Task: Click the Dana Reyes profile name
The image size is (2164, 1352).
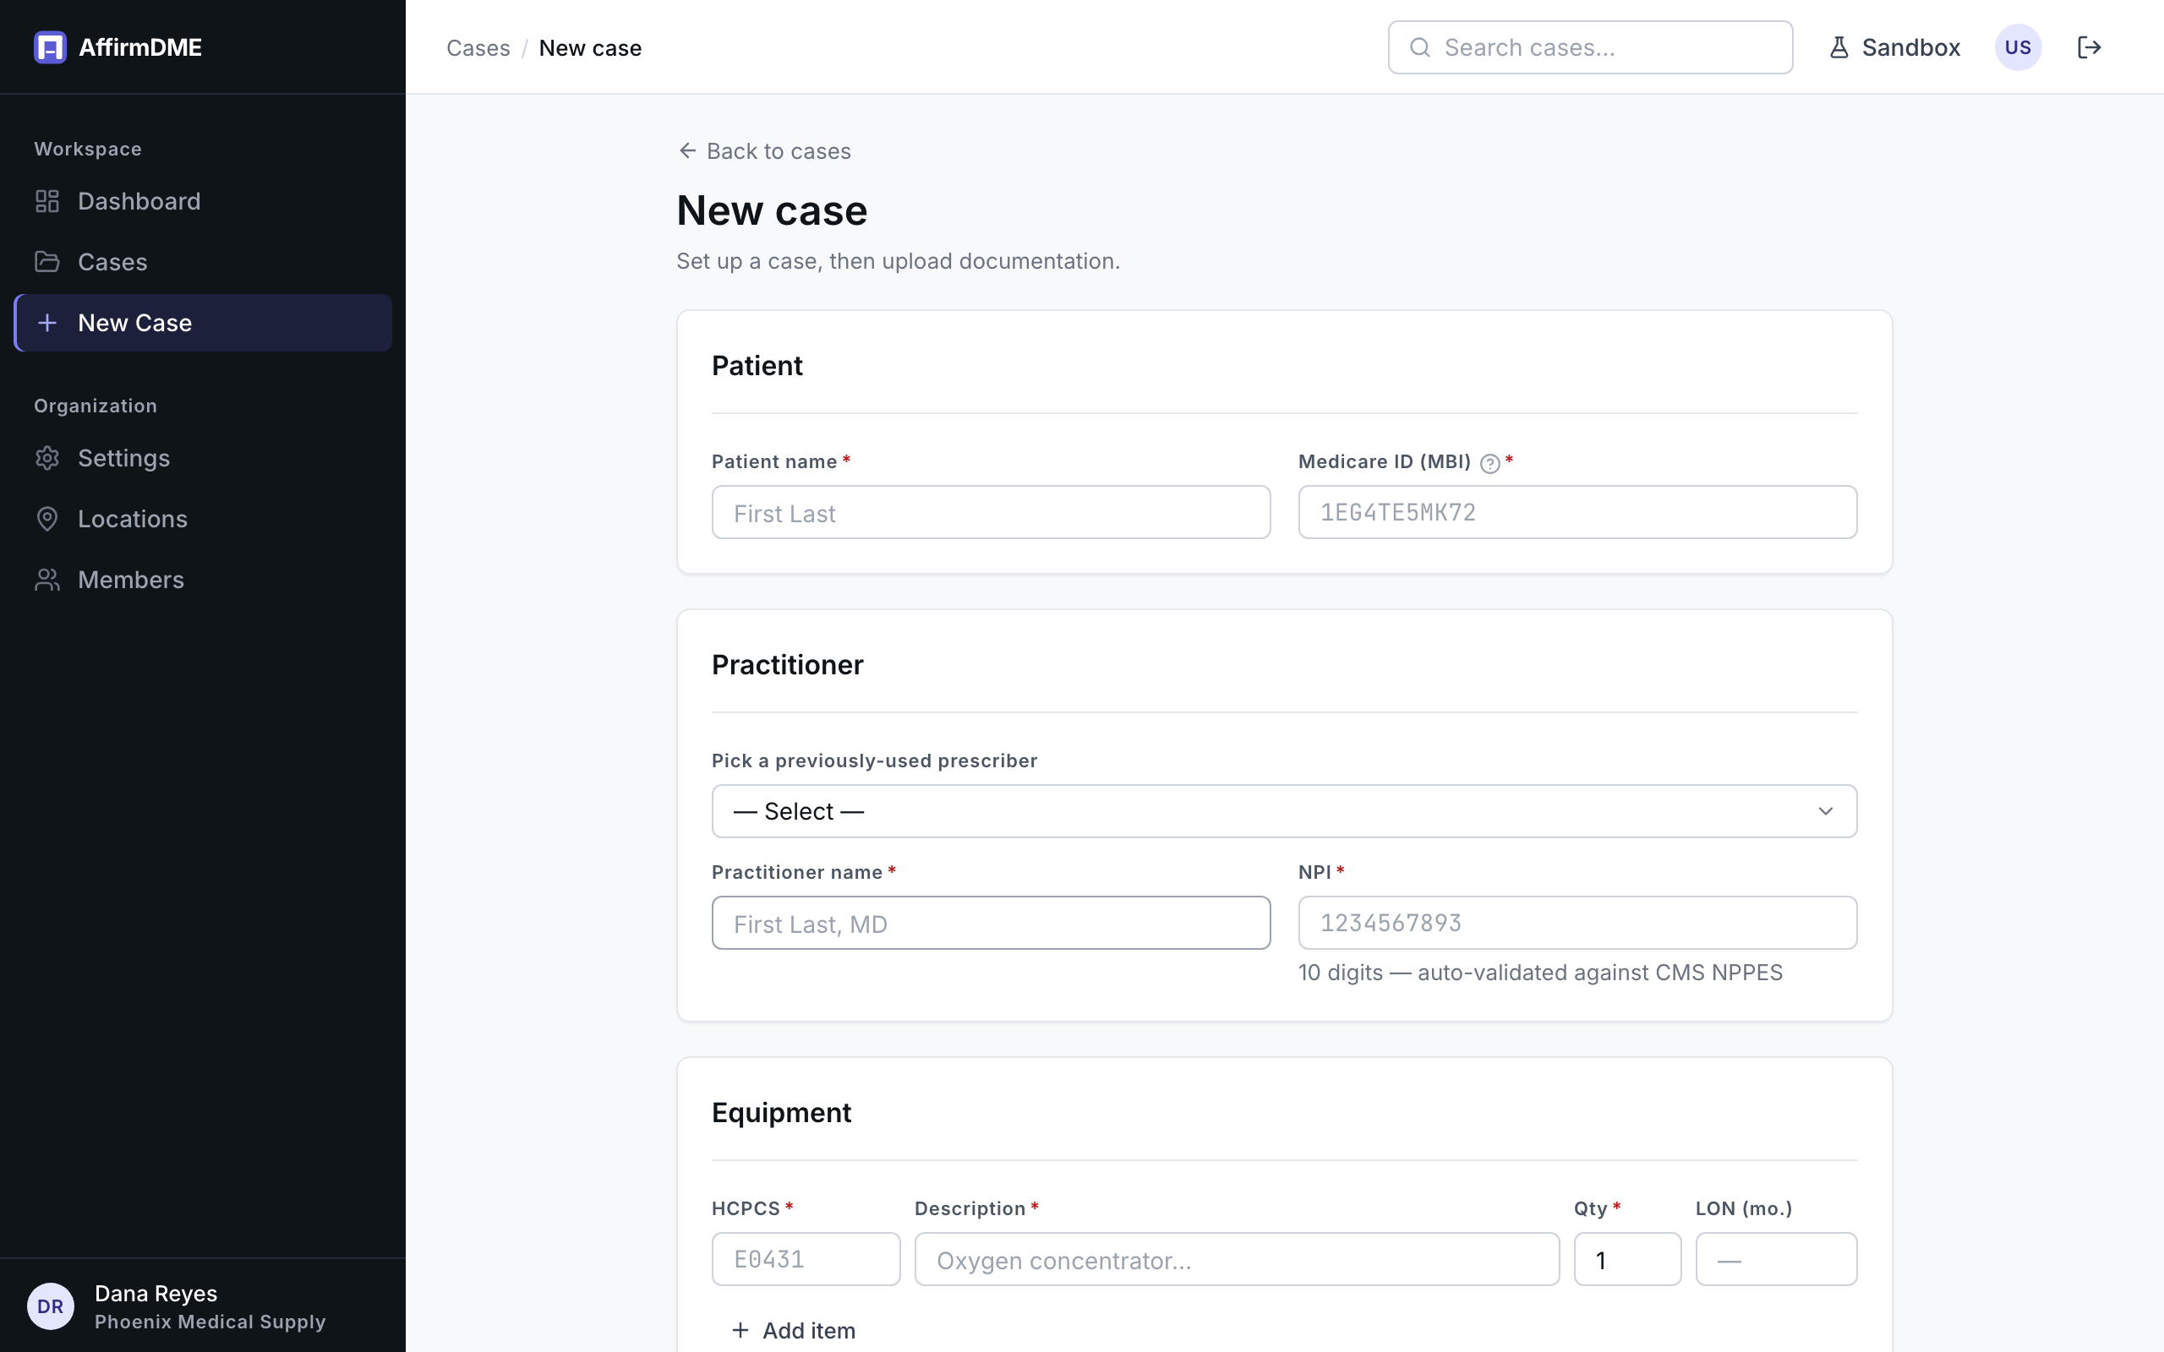Action: [x=156, y=1293]
